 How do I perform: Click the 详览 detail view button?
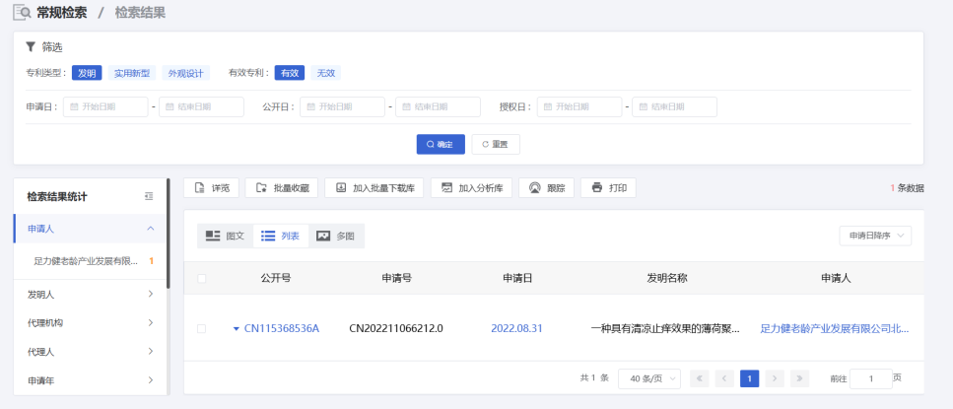tap(211, 188)
